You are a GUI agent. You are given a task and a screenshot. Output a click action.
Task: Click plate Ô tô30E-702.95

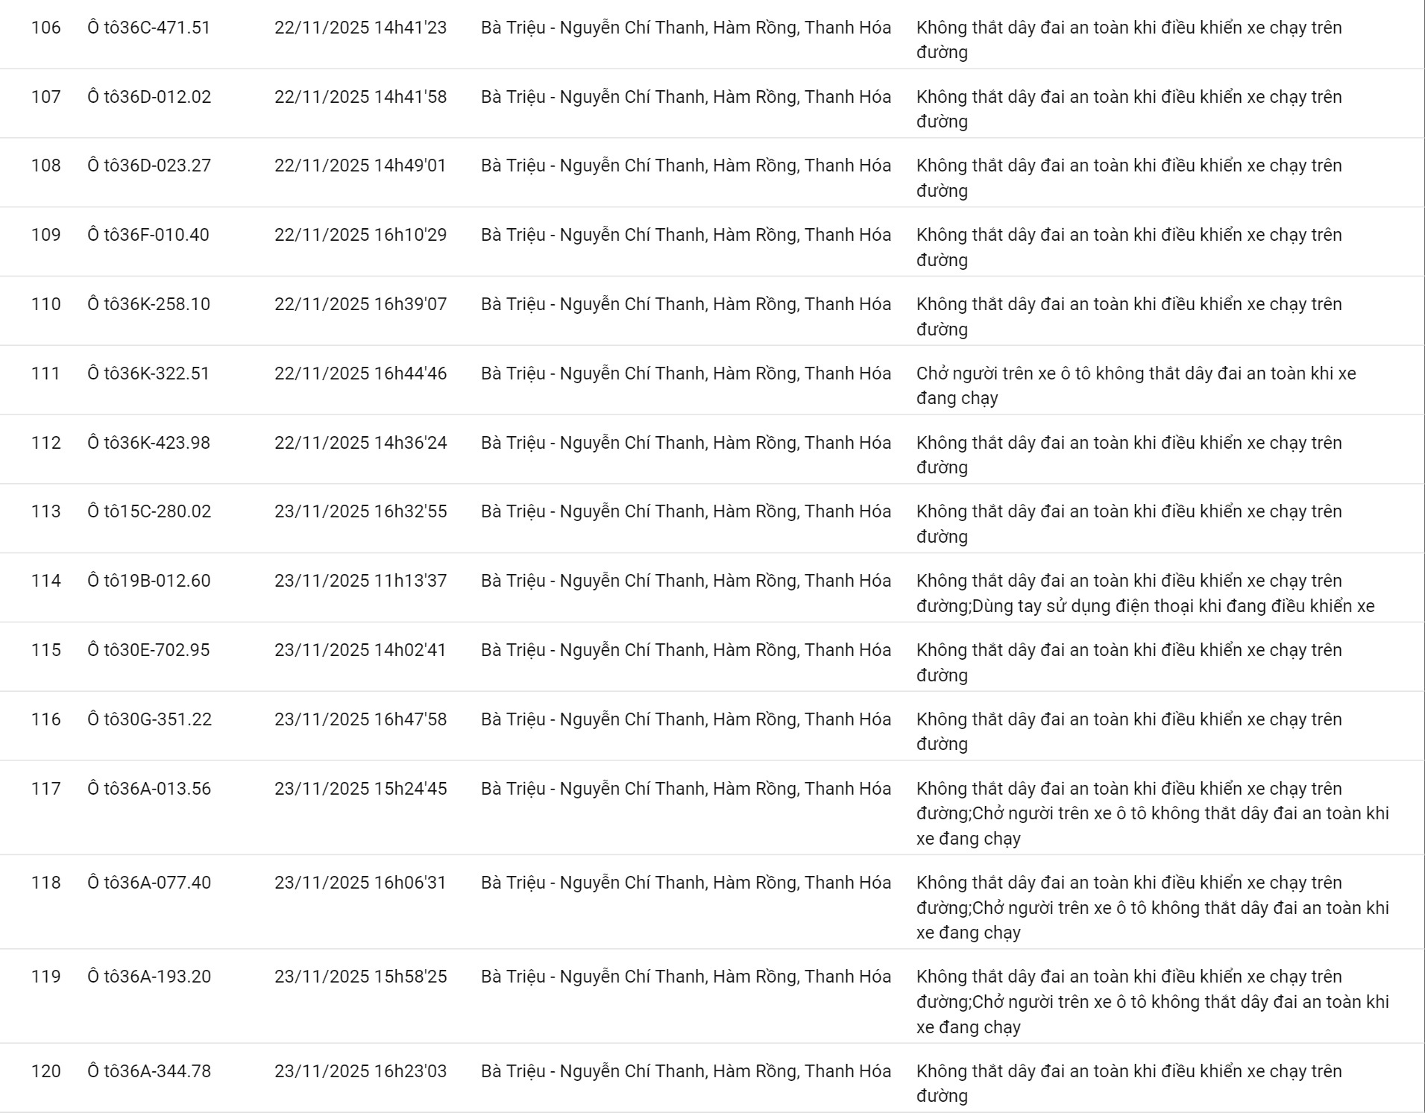(148, 651)
